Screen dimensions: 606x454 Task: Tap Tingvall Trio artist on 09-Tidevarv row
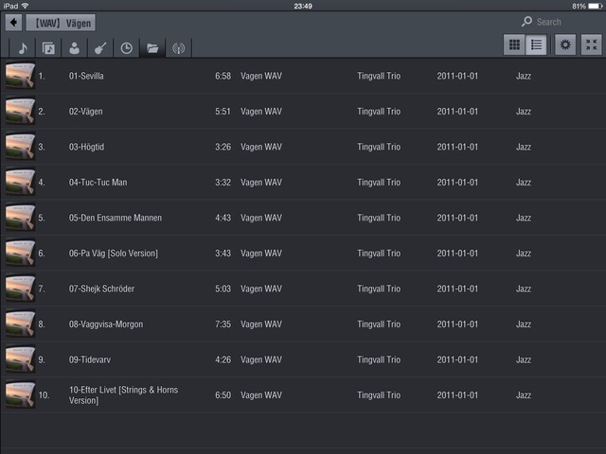(379, 359)
